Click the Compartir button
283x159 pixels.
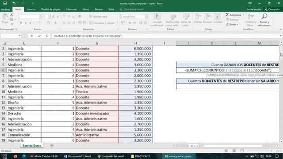[x=272, y=9]
